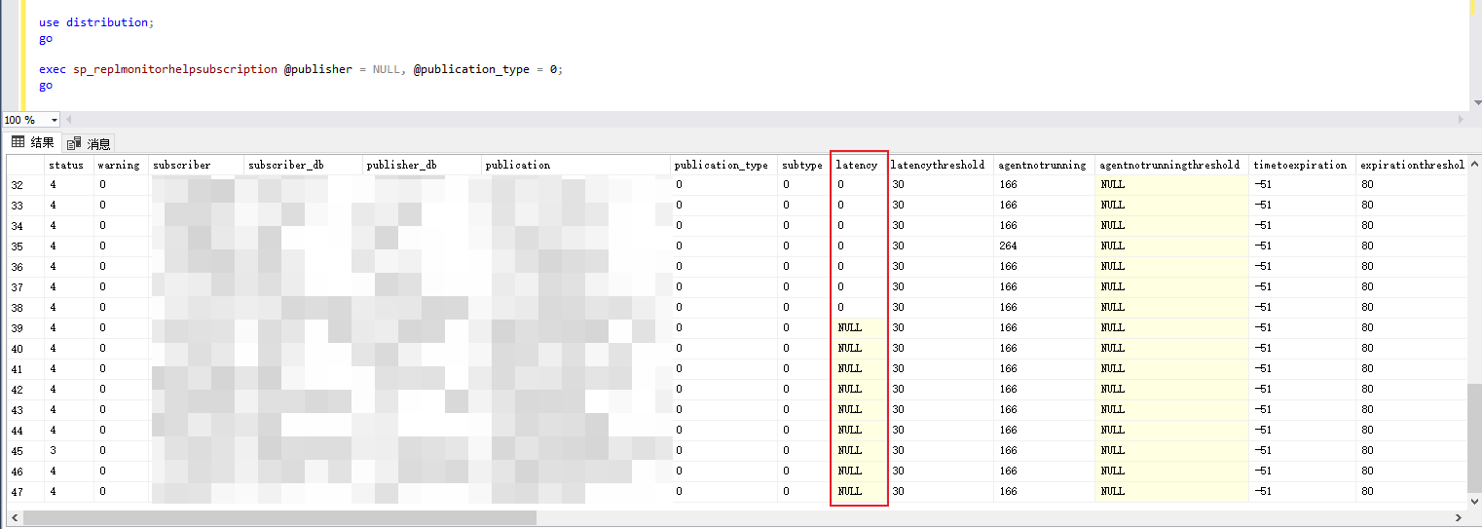Click latency NULL cell in row 47
The width and height of the screenshot is (1482, 529).
[860, 492]
